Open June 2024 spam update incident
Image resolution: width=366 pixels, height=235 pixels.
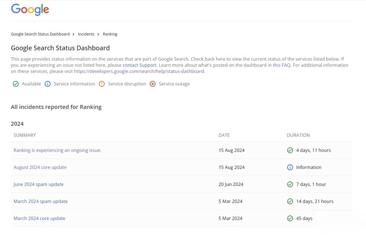click(38, 184)
